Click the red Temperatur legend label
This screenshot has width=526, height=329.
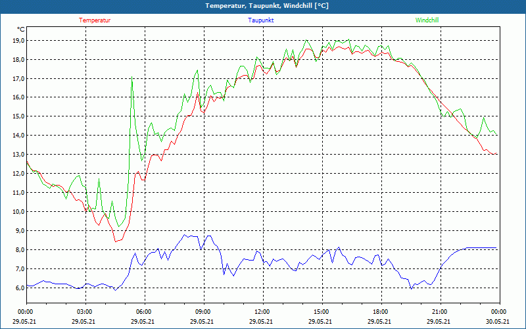[95, 20]
